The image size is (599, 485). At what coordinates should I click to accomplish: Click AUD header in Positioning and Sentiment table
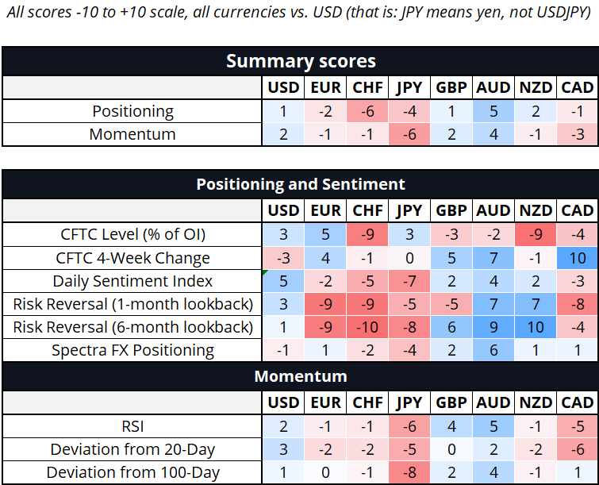(493, 210)
